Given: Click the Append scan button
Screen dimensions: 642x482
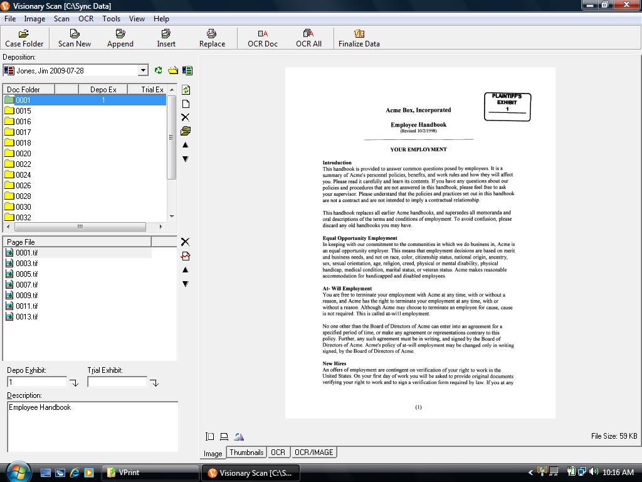Looking at the screenshot, I should point(120,38).
